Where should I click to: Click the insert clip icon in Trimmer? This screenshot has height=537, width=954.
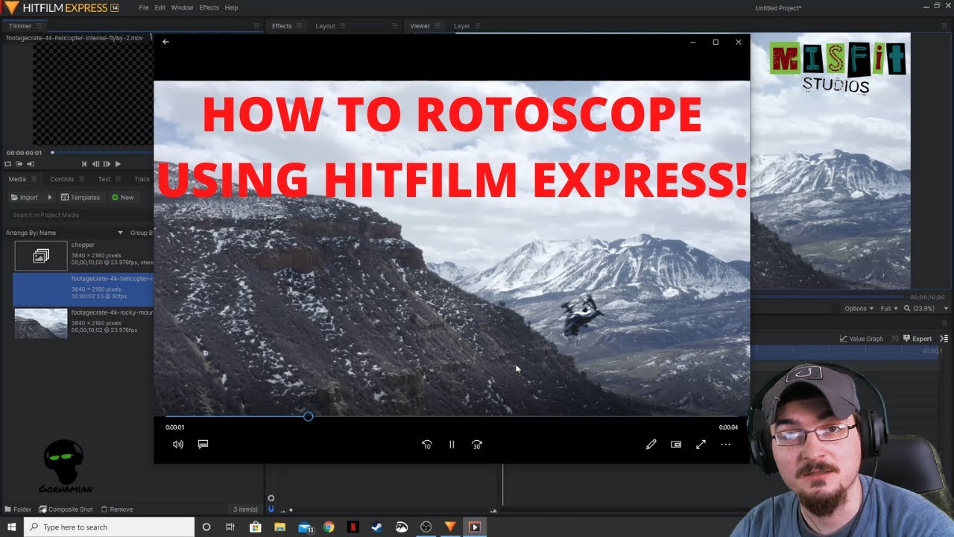click(x=19, y=163)
